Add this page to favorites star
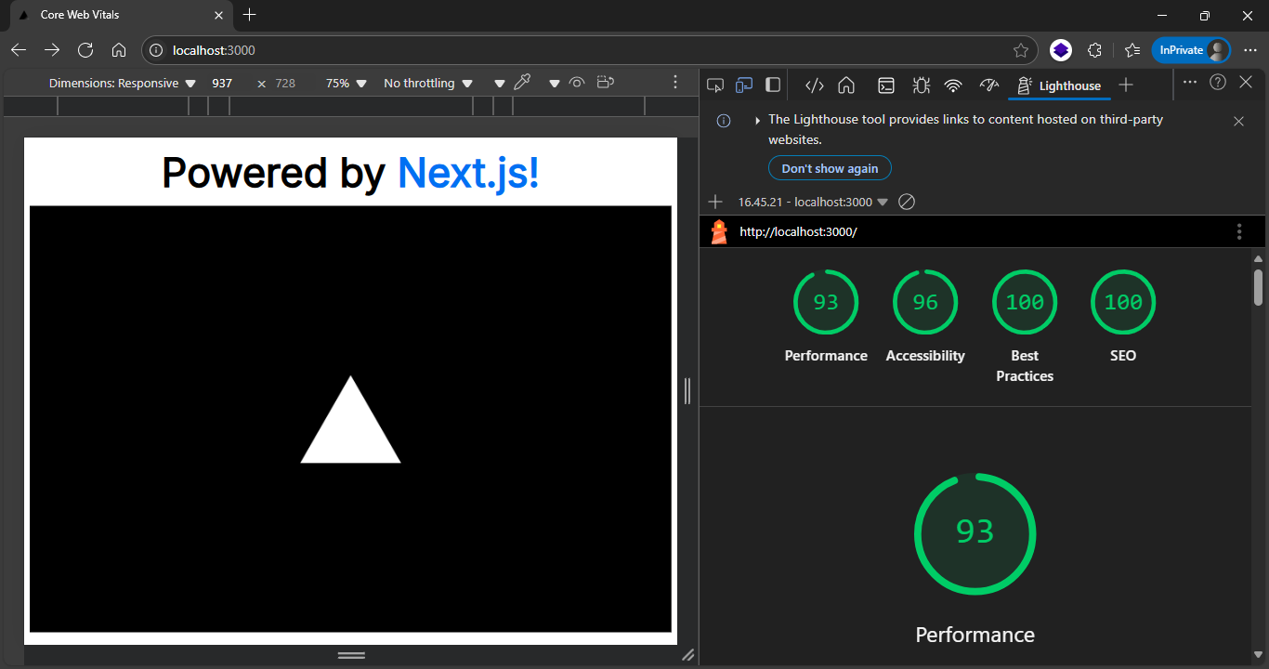1269x669 pixels. pos(1020,50)
